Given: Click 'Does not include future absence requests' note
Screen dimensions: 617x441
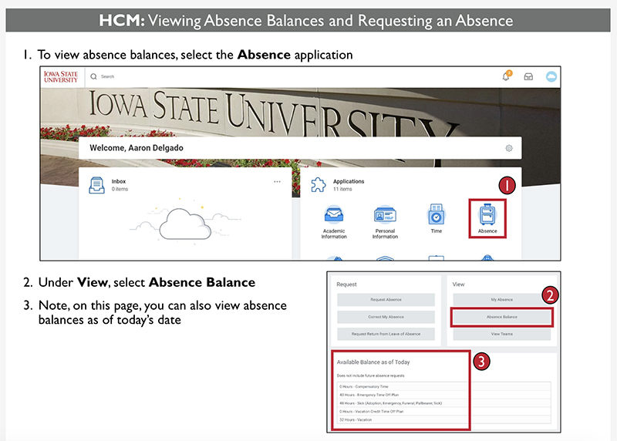Looking at the screenshot, I should 370,375.
